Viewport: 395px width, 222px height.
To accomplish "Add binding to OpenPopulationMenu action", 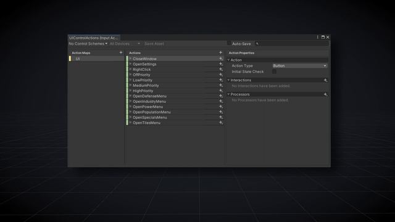I will [x=221, y=112].
